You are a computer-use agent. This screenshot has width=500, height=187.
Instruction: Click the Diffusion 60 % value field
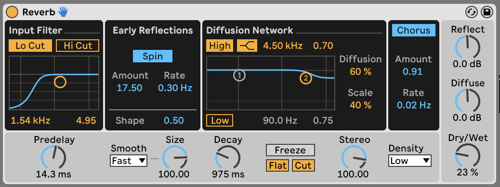coord(361,72)
